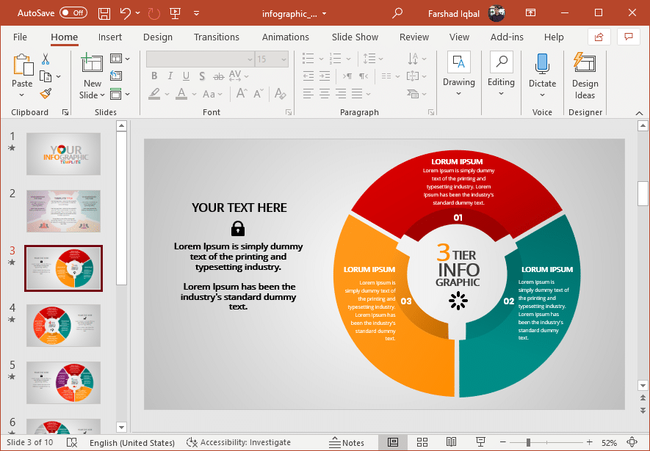This screenshot has width=650, height=451.
Task: Toggle Bold formatting
Action: 154,76
